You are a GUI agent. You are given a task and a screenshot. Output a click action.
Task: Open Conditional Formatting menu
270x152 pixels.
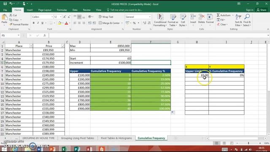coord(160,20)
